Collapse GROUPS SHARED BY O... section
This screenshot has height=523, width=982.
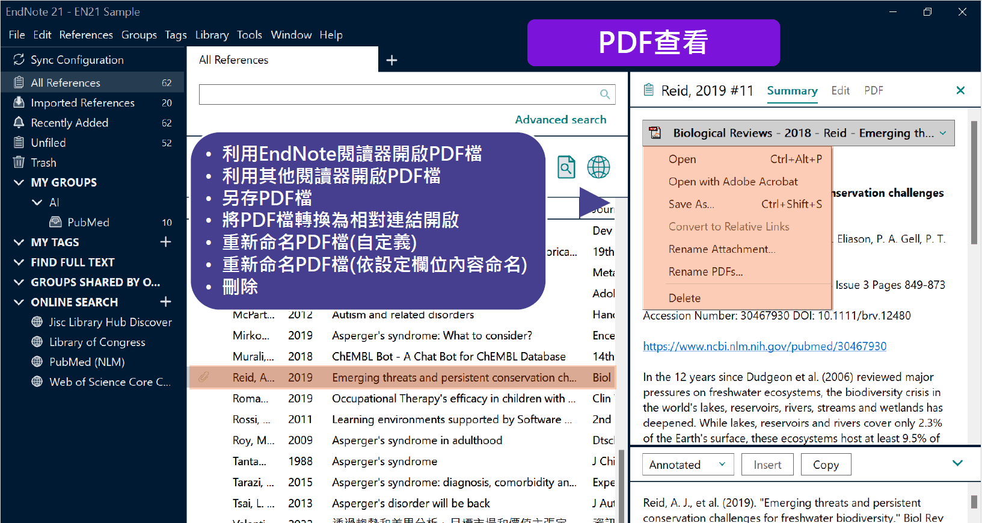[x=19, y=282]
